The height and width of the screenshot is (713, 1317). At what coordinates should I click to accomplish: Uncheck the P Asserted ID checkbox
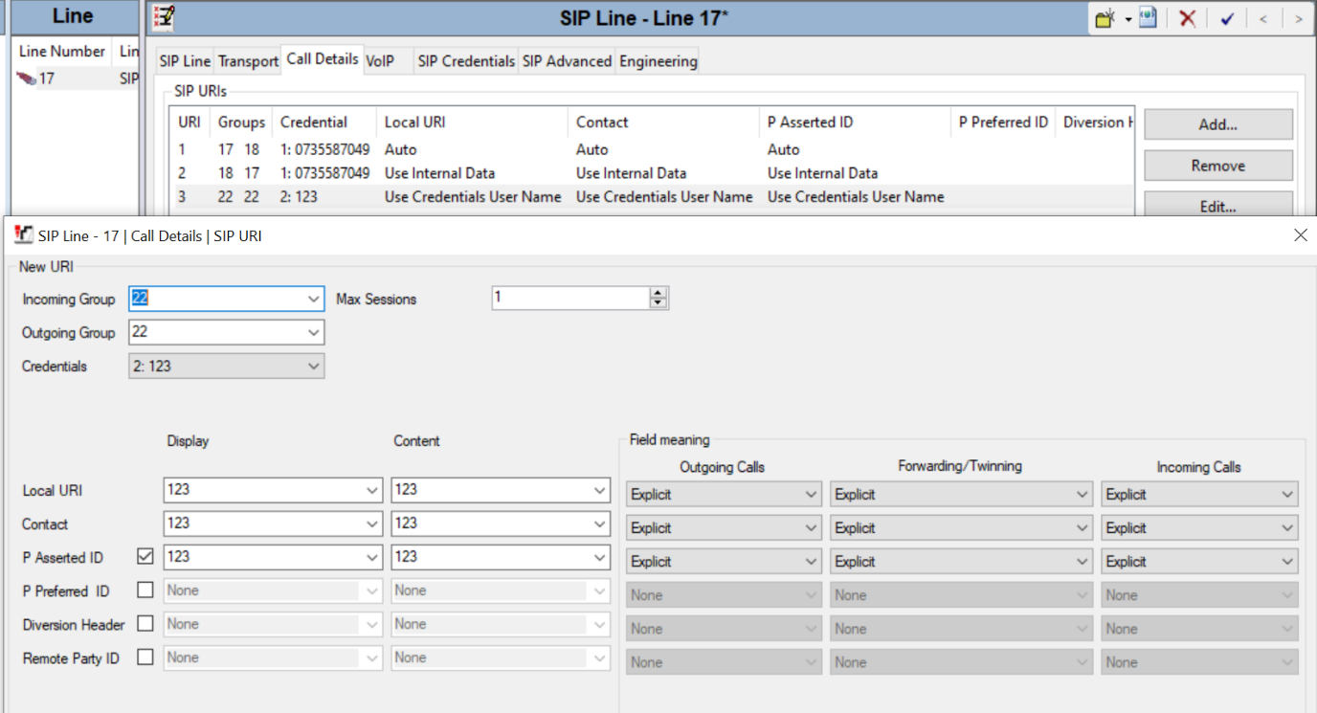[x=145, y=557]
